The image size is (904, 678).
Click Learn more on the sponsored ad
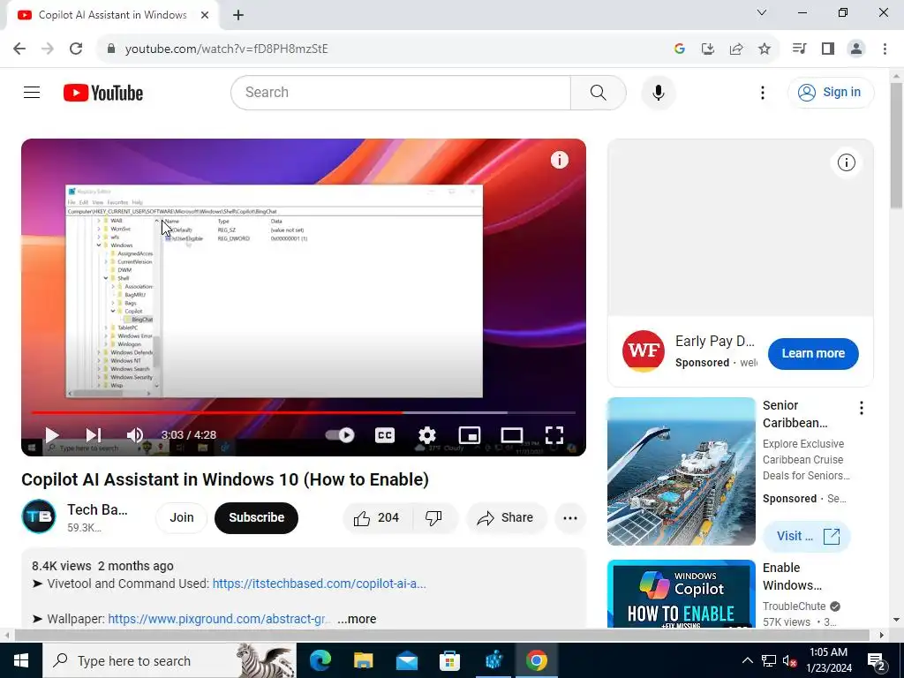(813, 353)
